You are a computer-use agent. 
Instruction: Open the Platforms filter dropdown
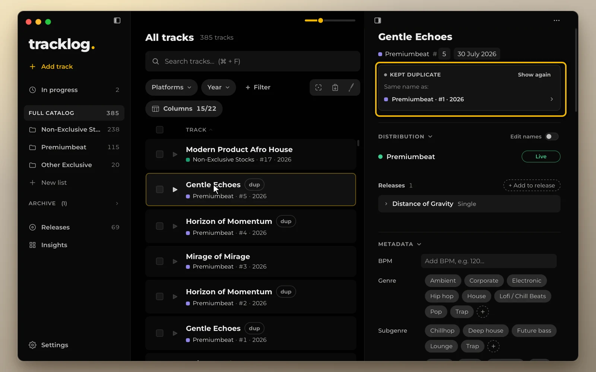coord(171,87)
